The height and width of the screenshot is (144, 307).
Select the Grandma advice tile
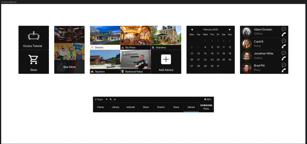tap(166, 38)
